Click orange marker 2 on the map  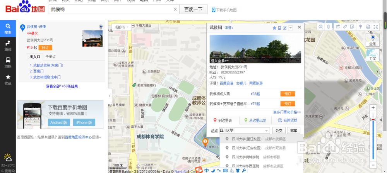pos(205,142)
